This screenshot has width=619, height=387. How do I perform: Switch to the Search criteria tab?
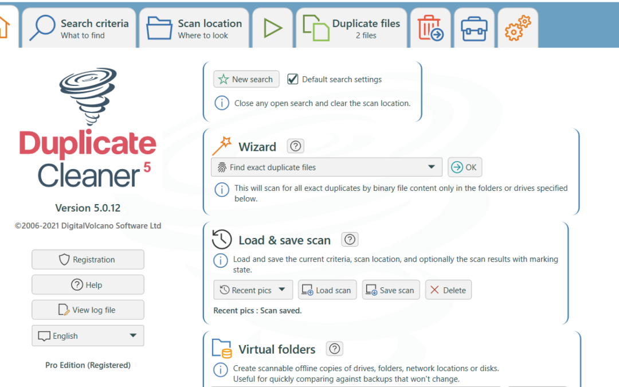[x=79, y=28]
